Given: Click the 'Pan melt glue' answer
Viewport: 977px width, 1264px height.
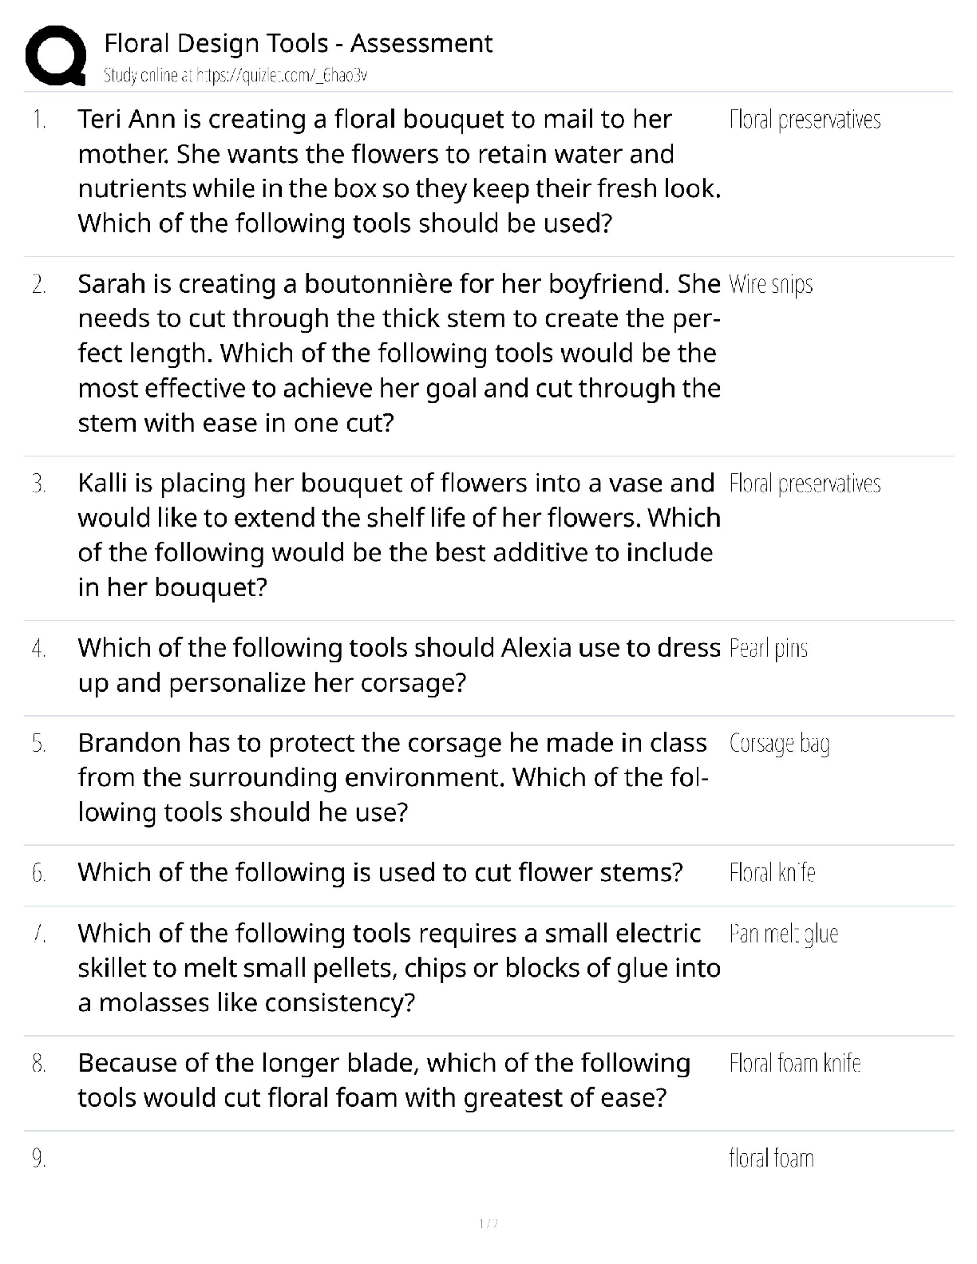Looking at the screenshot, I should (783, 934).
